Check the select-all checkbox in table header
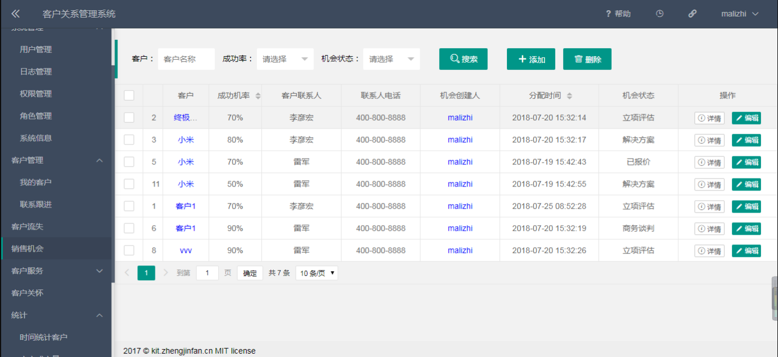 point(129,95)
